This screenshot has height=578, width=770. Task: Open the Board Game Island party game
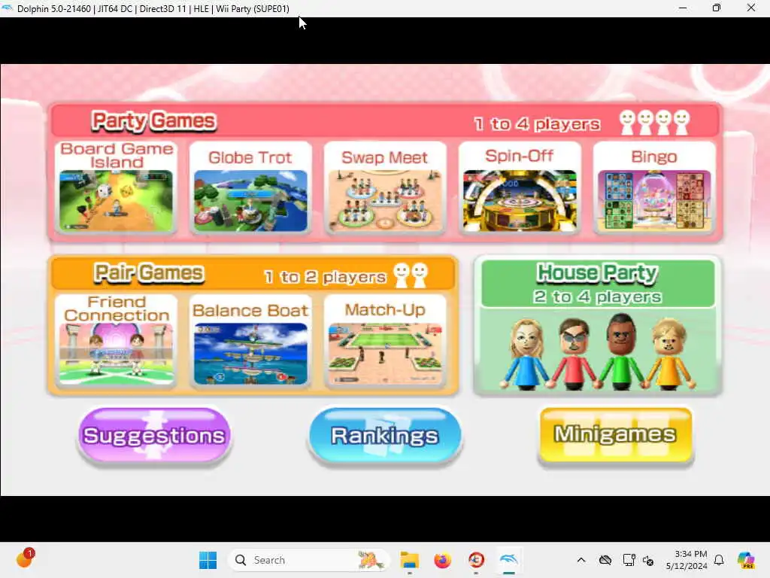coord(117,187)
